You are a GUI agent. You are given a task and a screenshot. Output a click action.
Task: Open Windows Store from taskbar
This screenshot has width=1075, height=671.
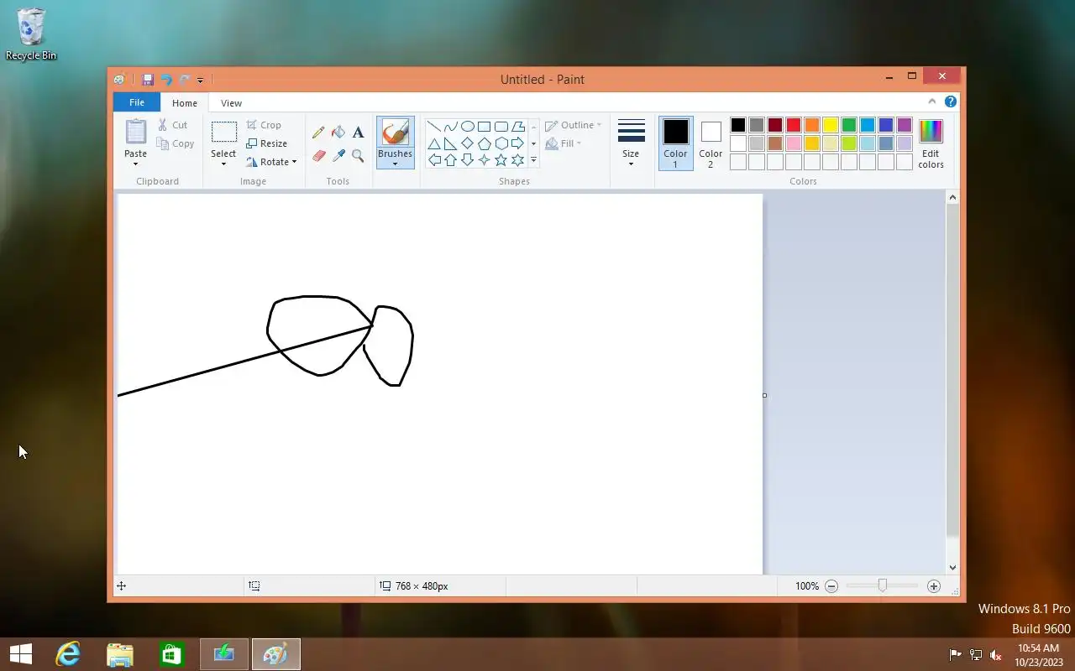pos(172,654)
